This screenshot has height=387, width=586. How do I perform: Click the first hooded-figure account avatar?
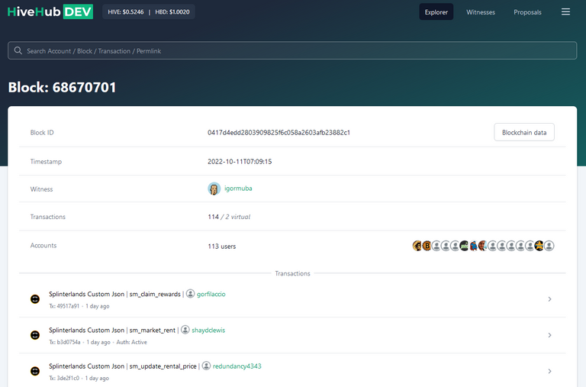point(417,246)
